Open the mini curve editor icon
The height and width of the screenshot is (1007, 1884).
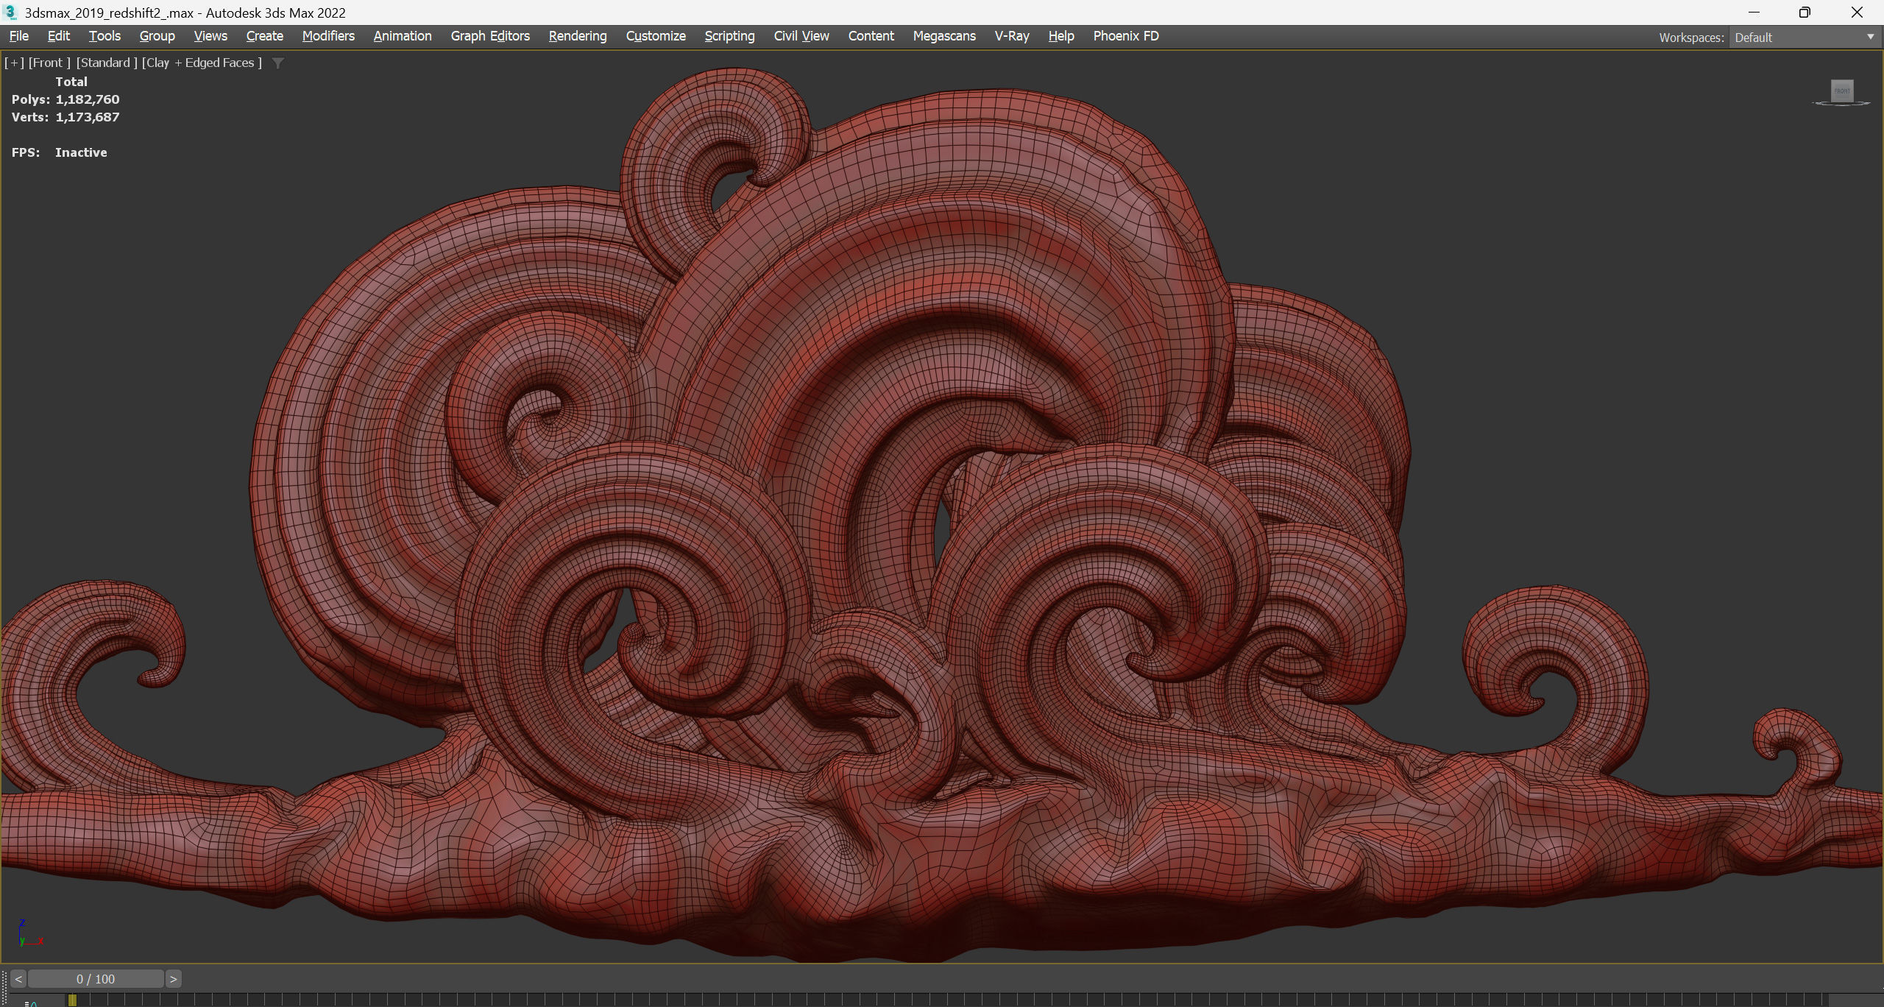click(32, 1003)
